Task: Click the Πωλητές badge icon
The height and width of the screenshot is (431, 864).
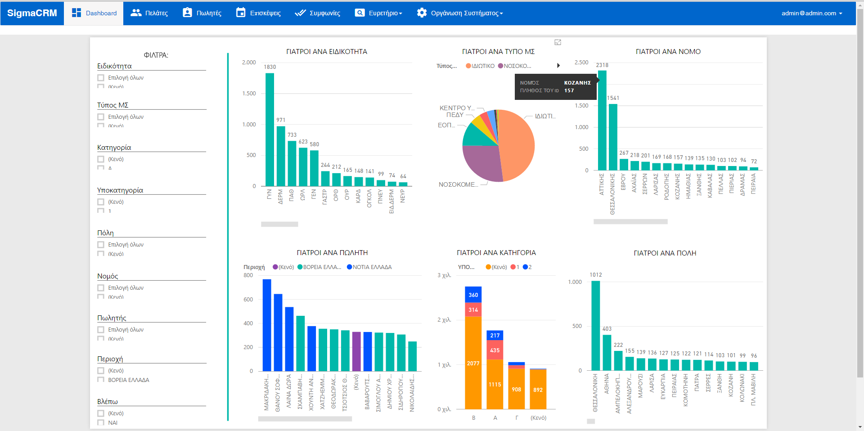Action: (x=187, y=13)
